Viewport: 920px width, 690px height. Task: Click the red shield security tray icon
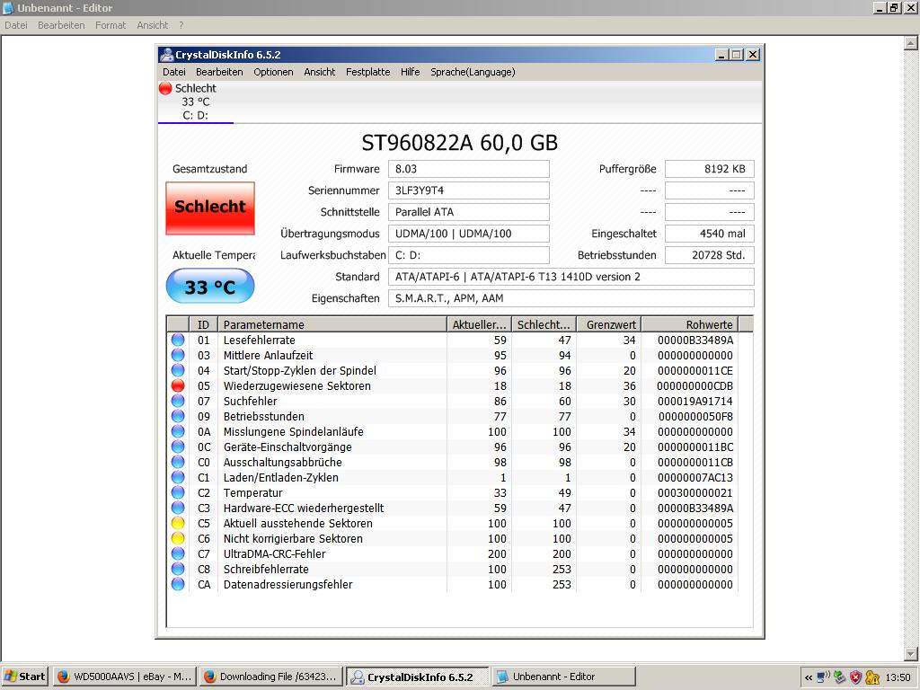[x=855, y=677]
